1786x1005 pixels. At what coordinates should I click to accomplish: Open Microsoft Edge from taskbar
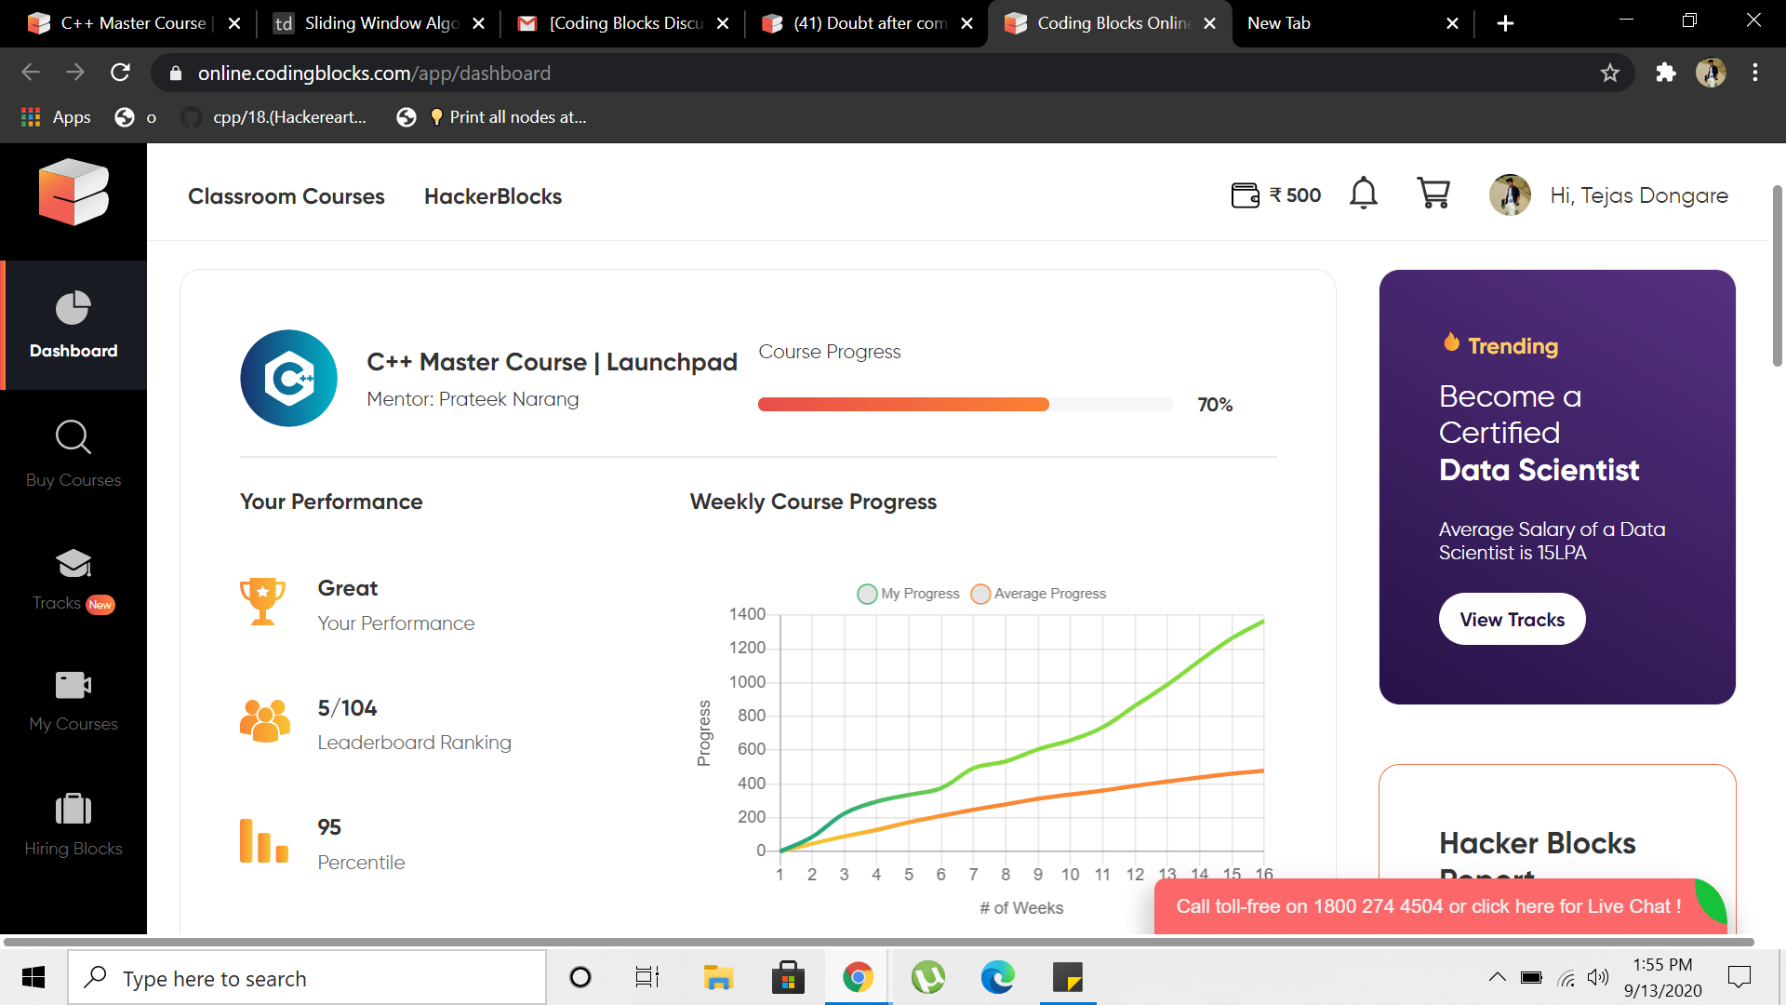997,978
